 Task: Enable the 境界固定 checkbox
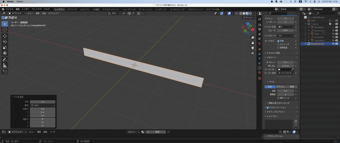coord(278,47)
